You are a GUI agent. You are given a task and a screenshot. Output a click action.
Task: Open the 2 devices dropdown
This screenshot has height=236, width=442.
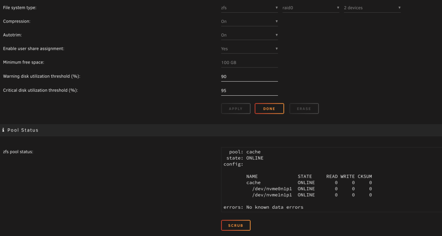tap(372, 8)
